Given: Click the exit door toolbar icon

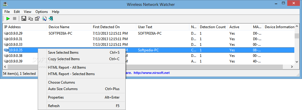Looking at the screenshot, I should coord(51,18).
